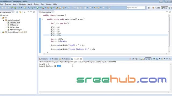Toggle Scroll Lock in the Console toolbar
Screen dimensions: 172x96
[x=144, y=59]
